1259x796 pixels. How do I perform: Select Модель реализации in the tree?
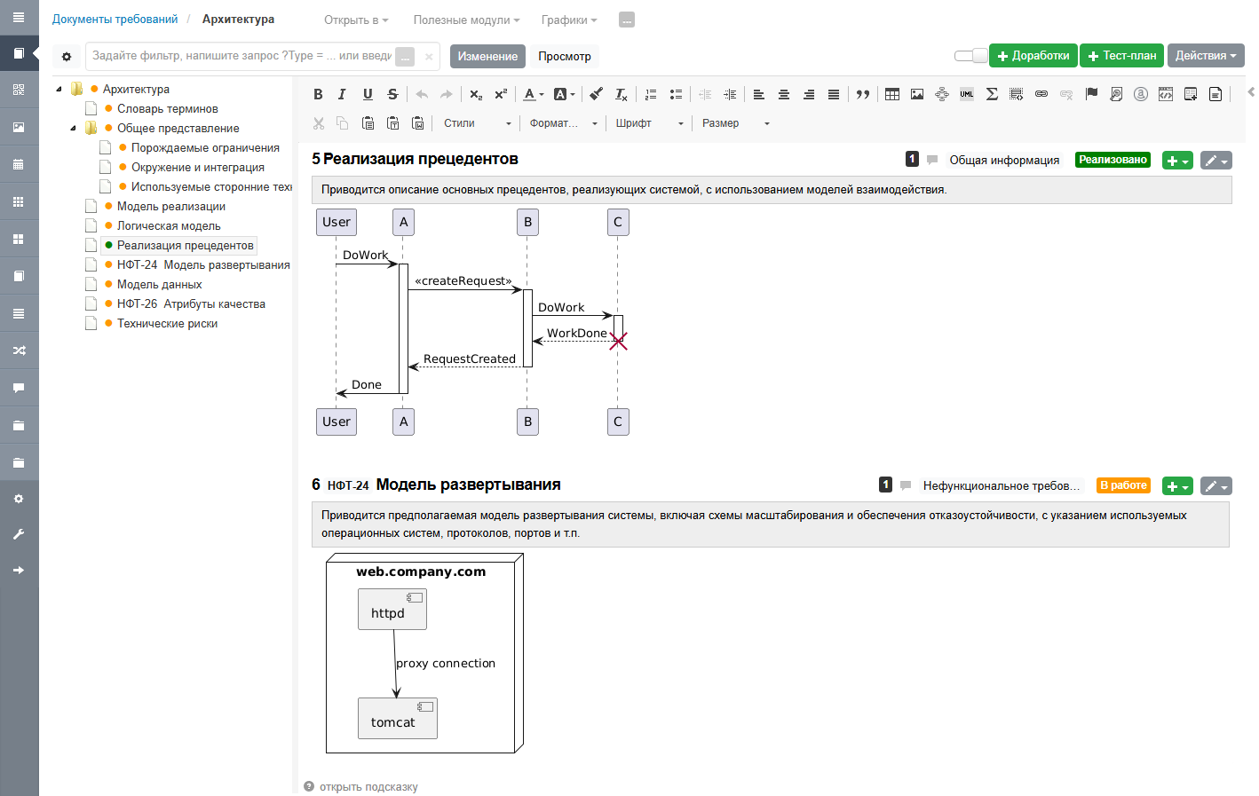point(171,207)
